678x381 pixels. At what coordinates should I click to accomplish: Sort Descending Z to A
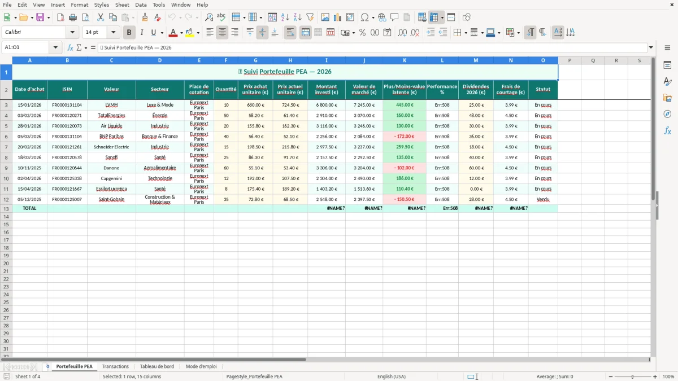[297, 17]
